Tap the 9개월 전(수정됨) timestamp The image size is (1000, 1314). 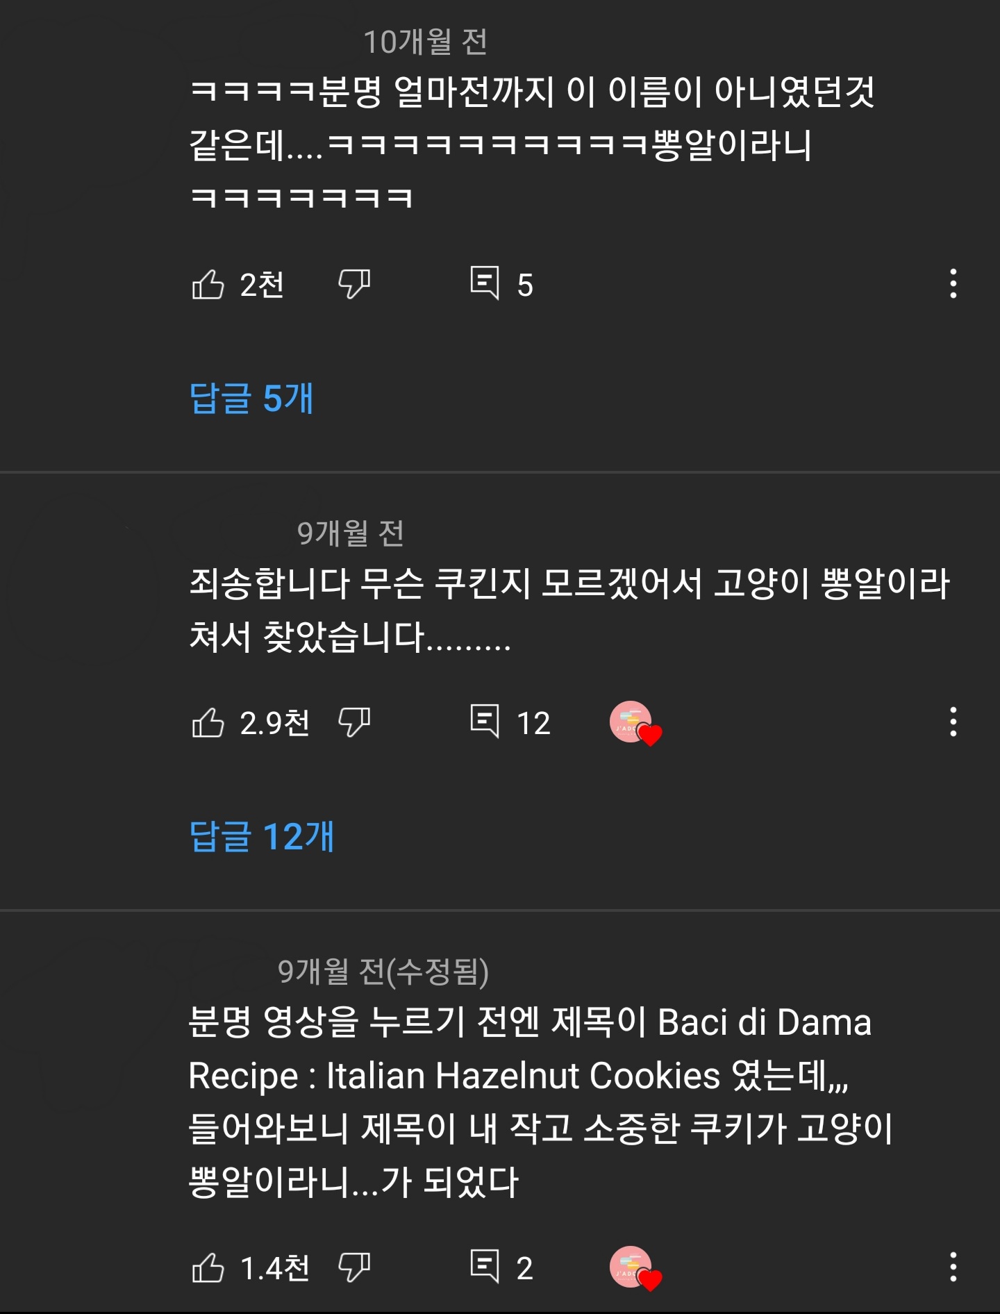(x=383, y=971)
